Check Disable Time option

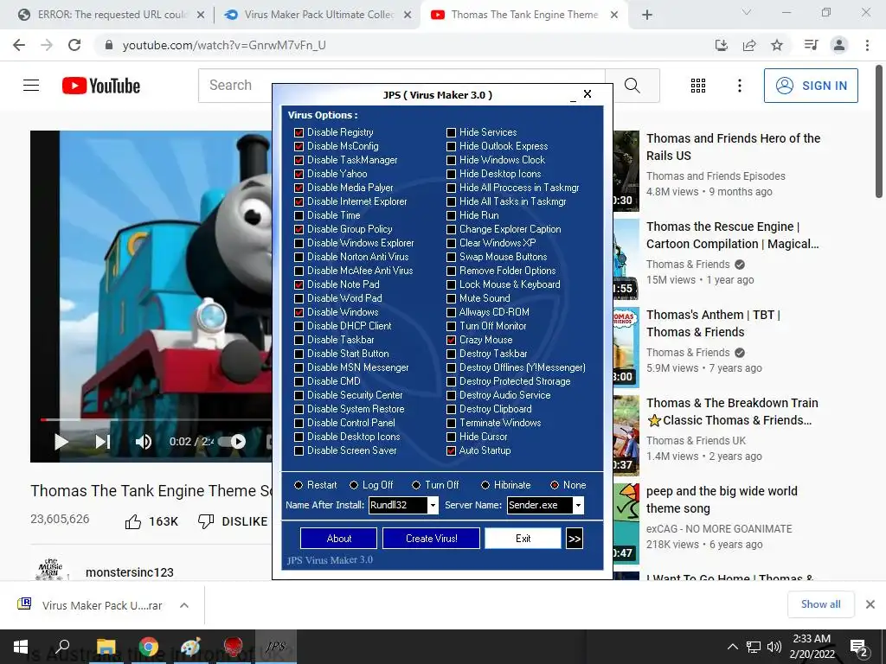[299, 215]
